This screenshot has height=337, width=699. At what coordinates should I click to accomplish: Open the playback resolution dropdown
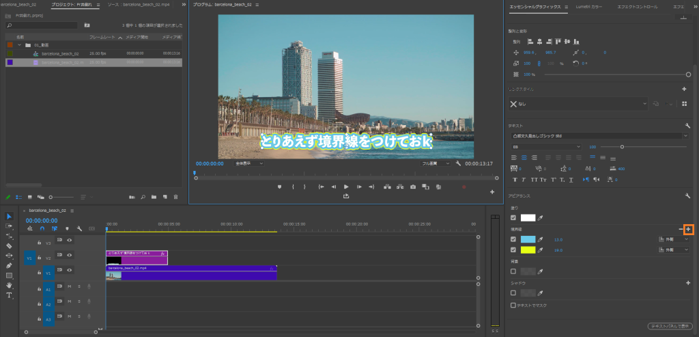click(436, 163)
